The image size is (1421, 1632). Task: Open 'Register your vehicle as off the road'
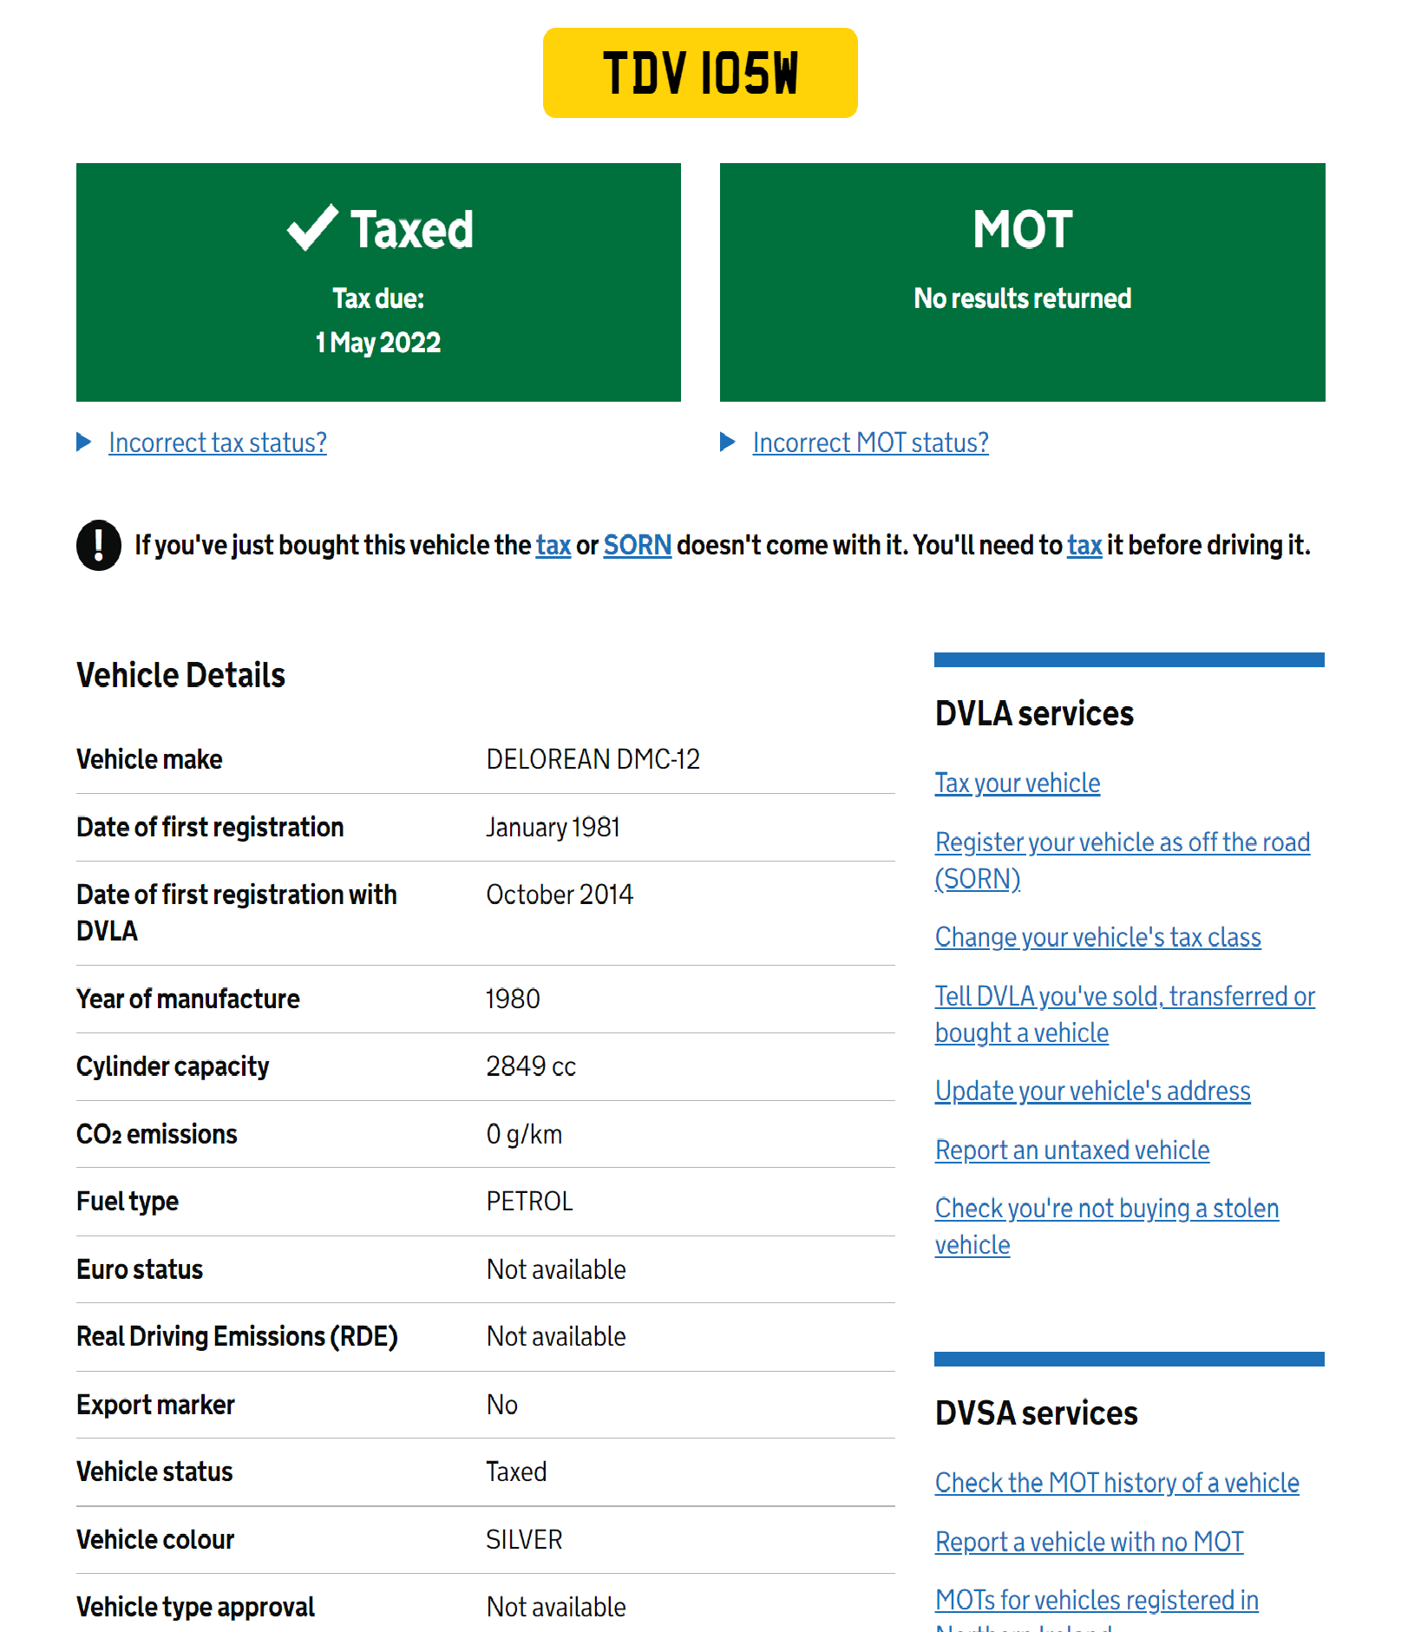coord(1122,842)
